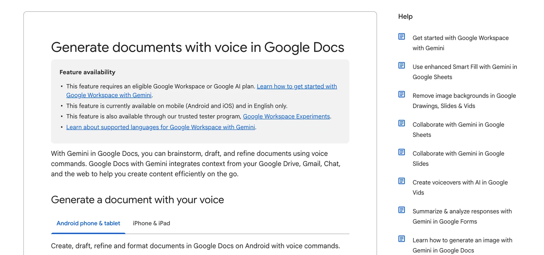544x255 pixels.
Task: Follow 'Learn about supported languages' link
Action: coord(160,127)
